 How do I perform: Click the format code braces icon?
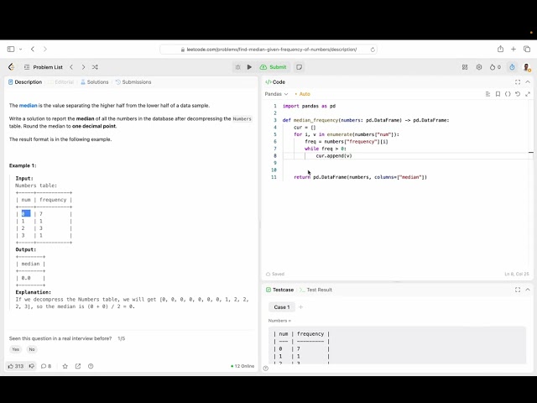tap(508, 94)
